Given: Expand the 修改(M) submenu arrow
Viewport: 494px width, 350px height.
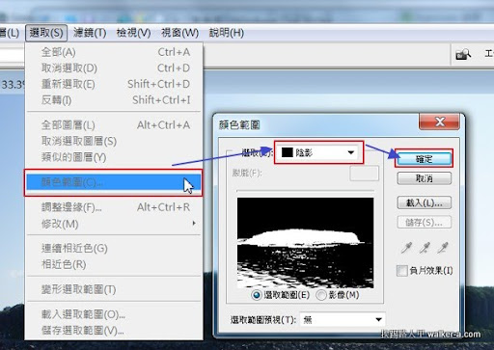Looking at the screenshot, I should 194,223.
